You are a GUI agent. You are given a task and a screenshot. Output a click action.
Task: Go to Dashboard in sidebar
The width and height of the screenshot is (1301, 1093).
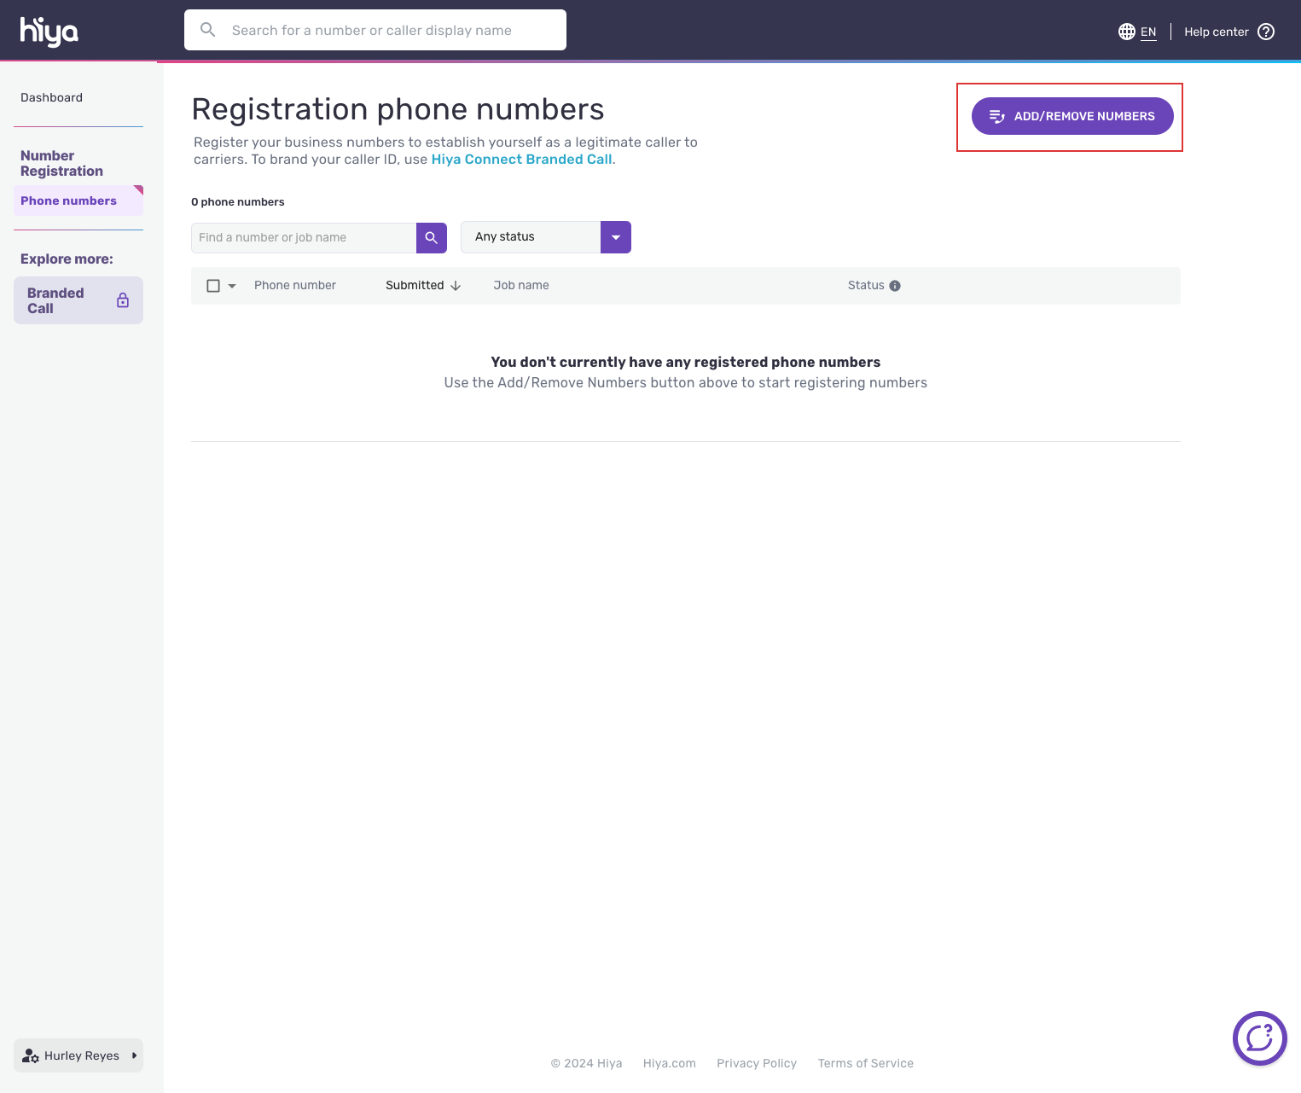tap(52, 97)
